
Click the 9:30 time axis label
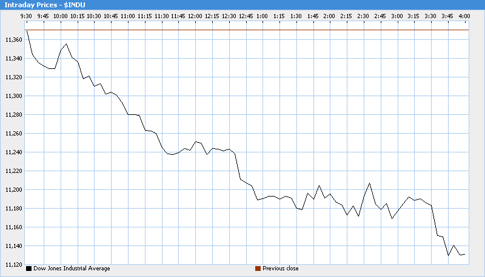(x=27, y=15)
